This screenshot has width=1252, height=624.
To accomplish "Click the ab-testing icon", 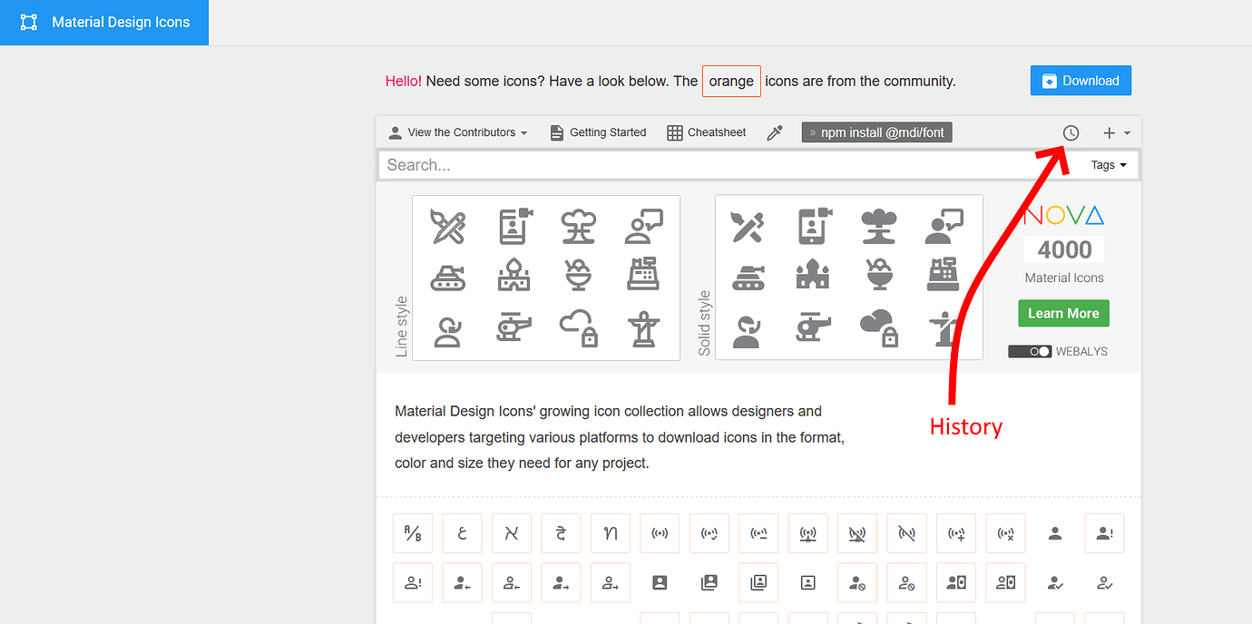I will [x=413, y=533].
